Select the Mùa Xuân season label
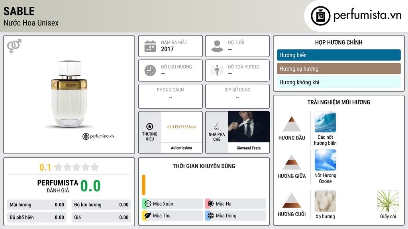408x229 pixels. 163,204
